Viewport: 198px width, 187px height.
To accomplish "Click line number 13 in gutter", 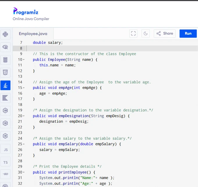I will pyautogui.click(x=20, y=76).
